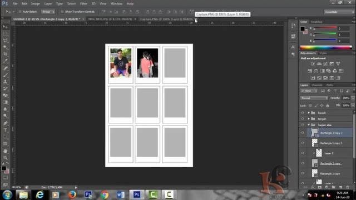
Task: Select the Gradient tool
Action: [5, 102]
